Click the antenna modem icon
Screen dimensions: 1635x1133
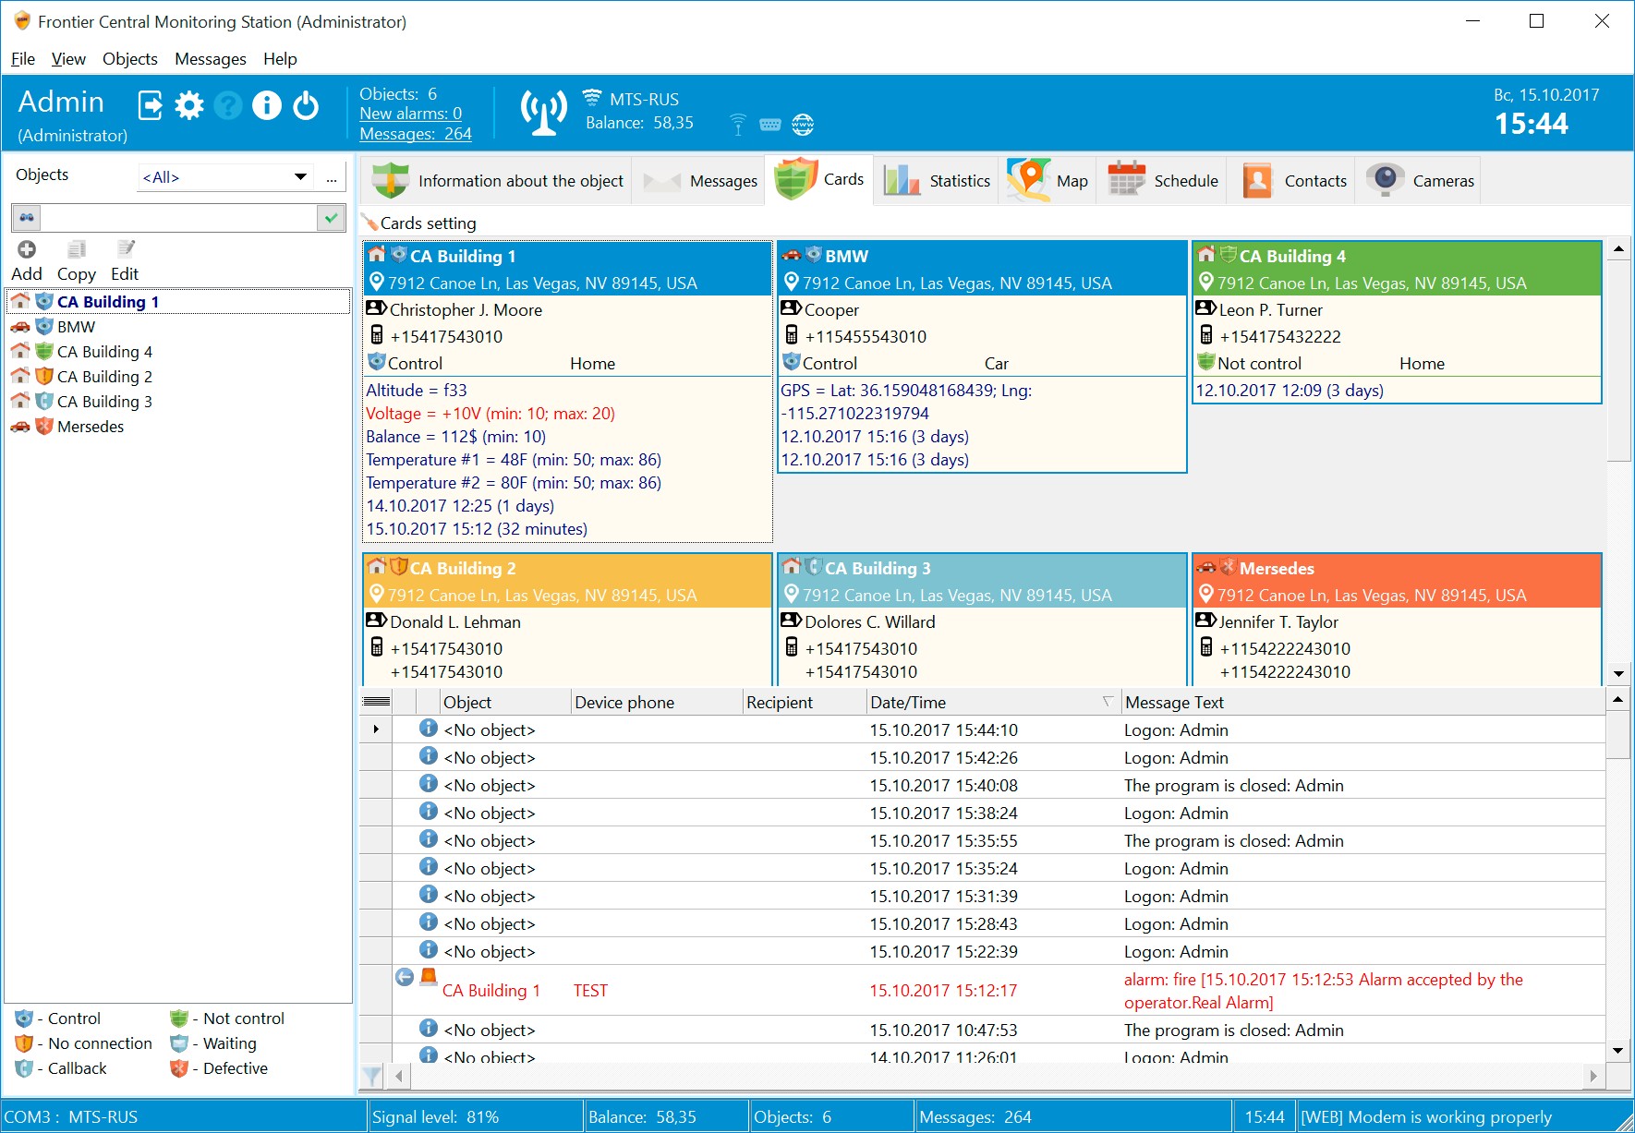[x=543, y=113]
